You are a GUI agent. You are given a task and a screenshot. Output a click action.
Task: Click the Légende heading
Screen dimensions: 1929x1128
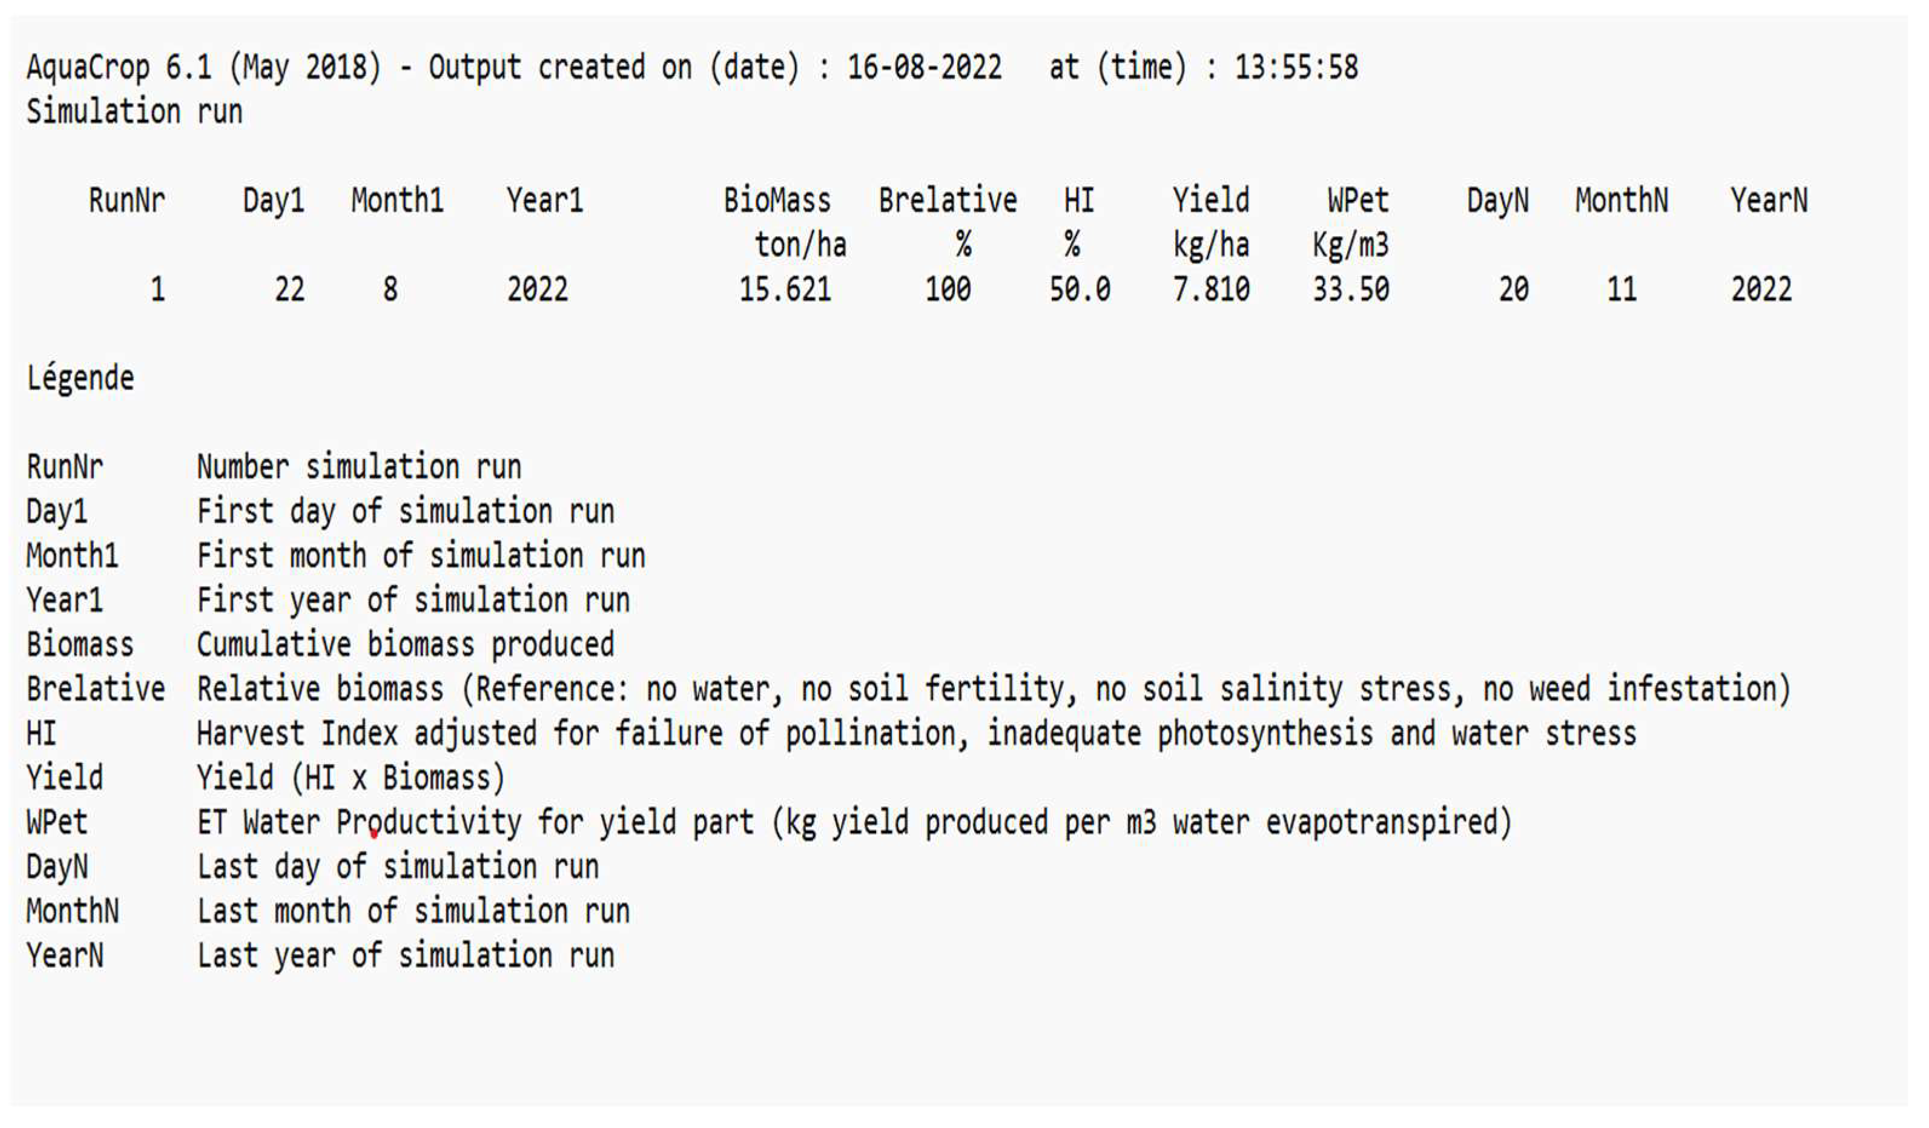click(81, 379)
